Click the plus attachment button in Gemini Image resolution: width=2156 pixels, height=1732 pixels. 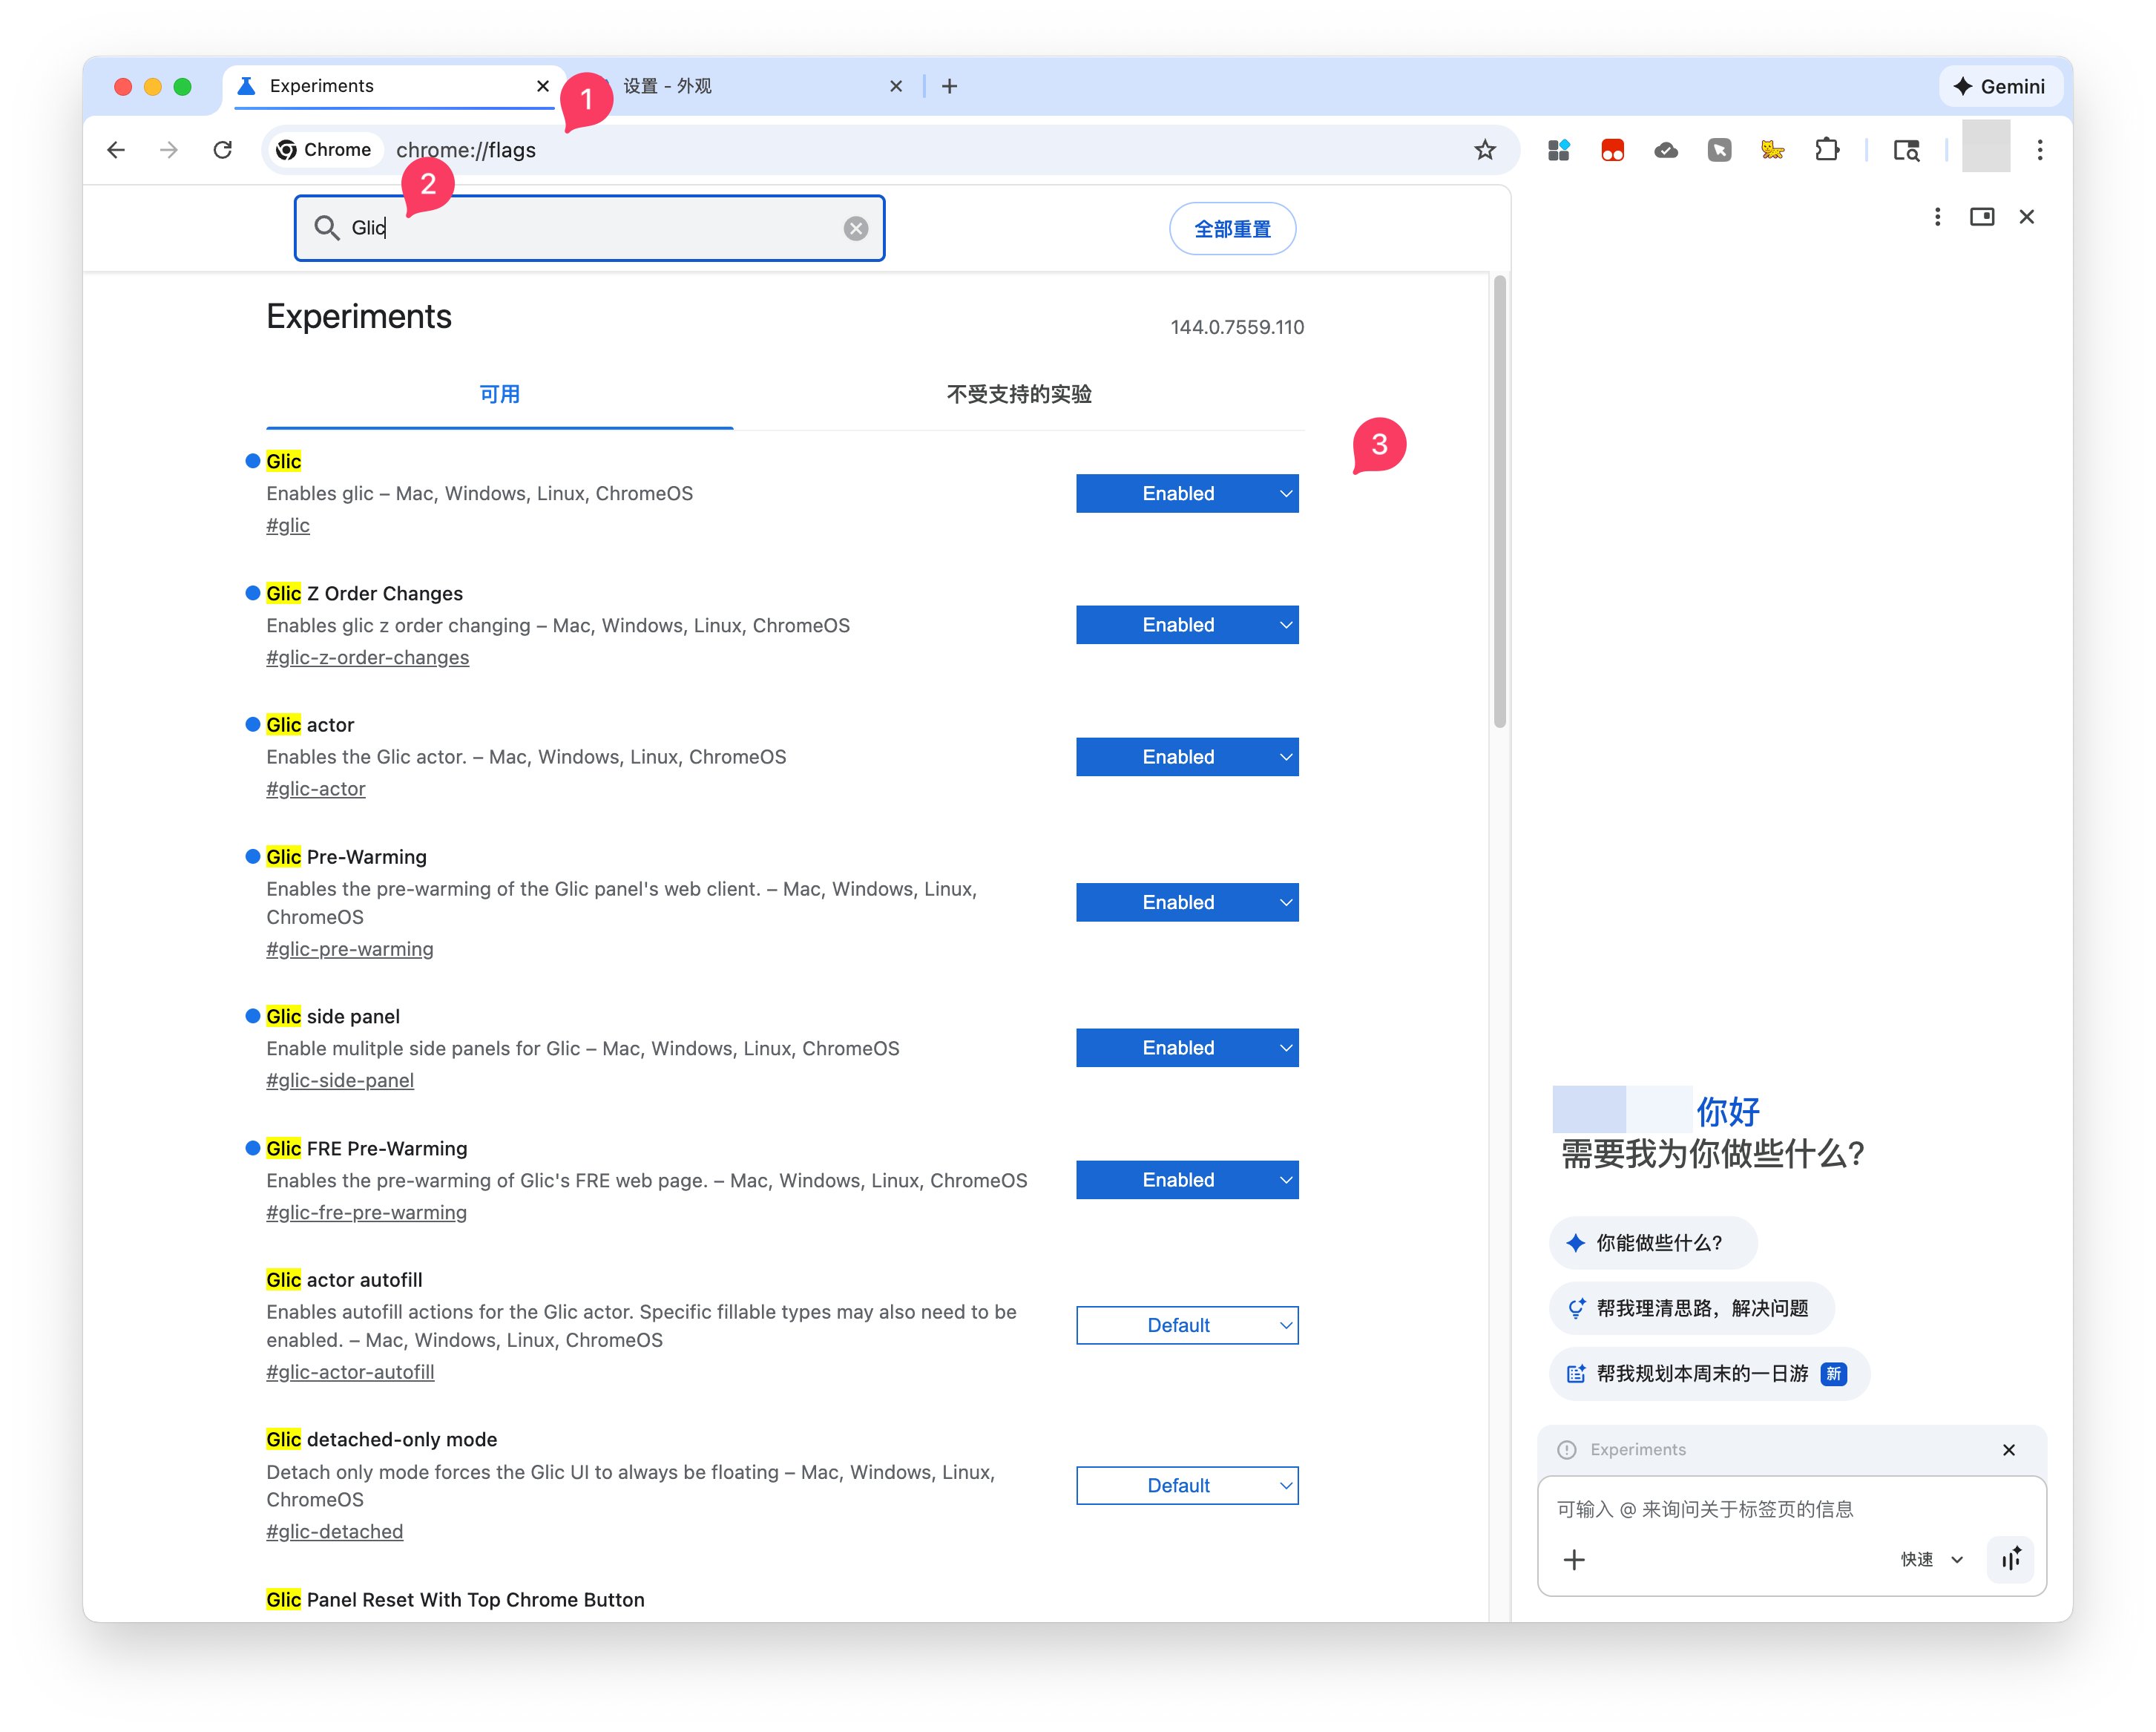click(x=1574, y=1560)
